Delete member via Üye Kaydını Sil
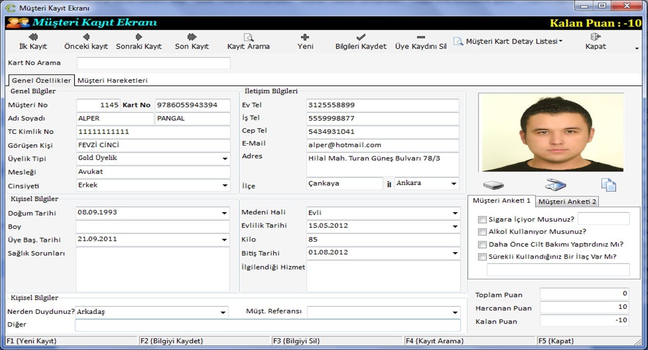This screenshot has width=648, height=350. coord(421,41)
